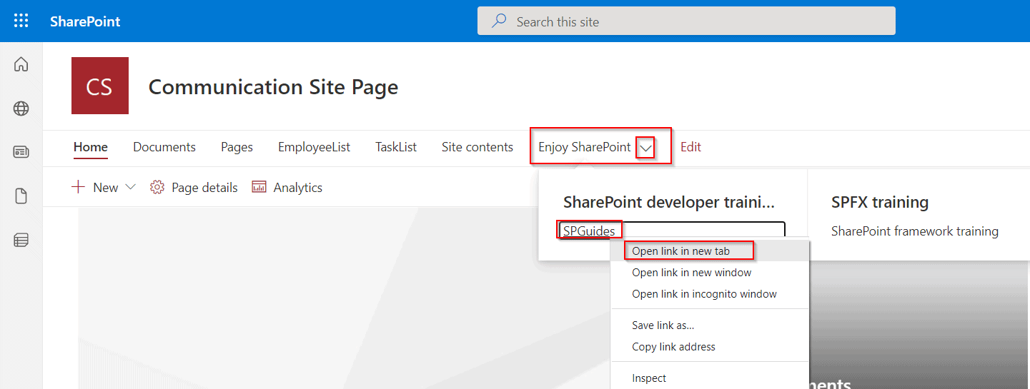Collapse the Enjoy SharePoint chevron
Viewport: 1030px width, 389px height.
[x=646, y=148]
